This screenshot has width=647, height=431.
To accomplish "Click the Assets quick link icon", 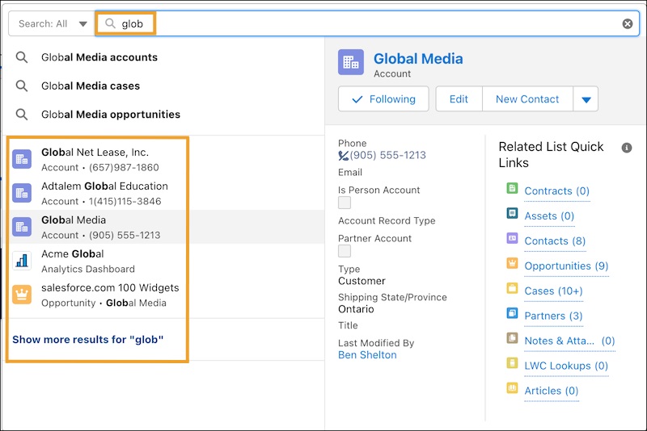I will [x=511, y=214].
